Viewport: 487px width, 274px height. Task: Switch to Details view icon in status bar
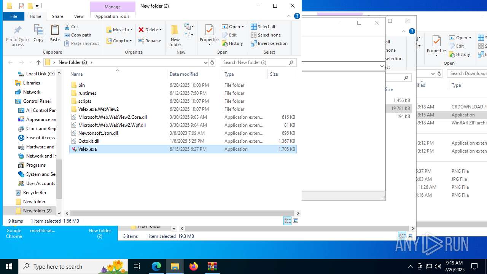pos(287,221)
